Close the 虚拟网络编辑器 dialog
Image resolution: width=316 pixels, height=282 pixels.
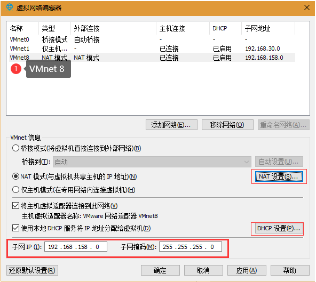pos(307,7)
